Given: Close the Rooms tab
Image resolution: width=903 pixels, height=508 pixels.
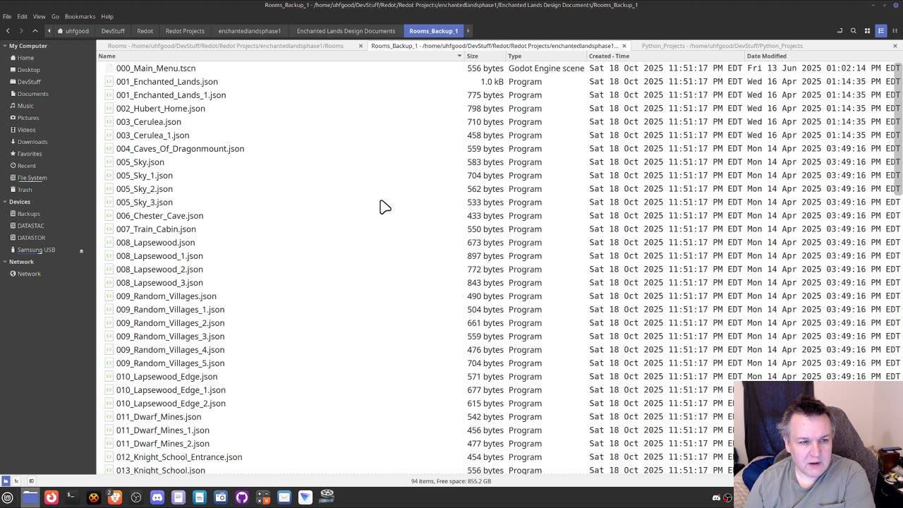Looking at the screenshot, I should pyautogui.click(x=360, y=46).
